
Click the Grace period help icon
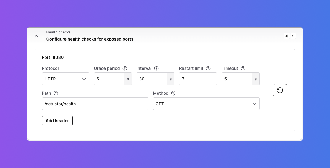coord(125,68)
